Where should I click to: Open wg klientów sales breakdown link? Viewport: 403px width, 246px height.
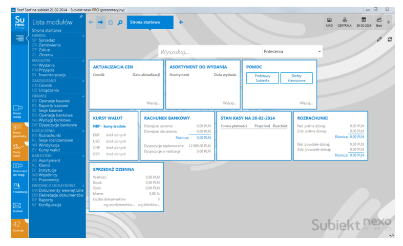[149, 204]
